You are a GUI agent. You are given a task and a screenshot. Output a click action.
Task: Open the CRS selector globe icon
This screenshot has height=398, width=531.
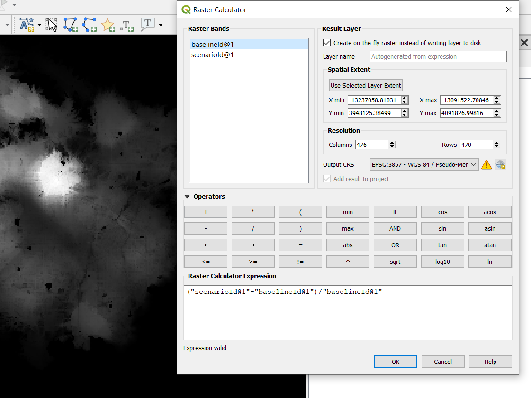pyautogui.click(x=500, y=164)
